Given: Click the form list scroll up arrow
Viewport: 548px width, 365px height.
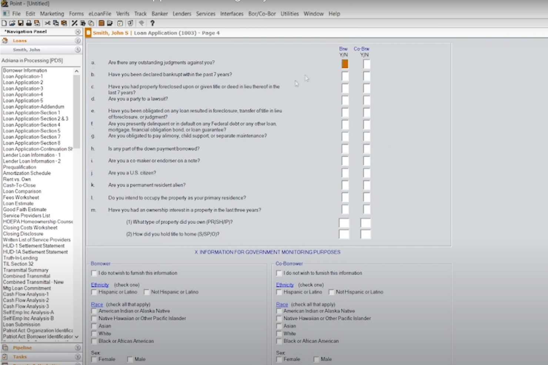Looking at the screenshot, I should click(77, 71).
